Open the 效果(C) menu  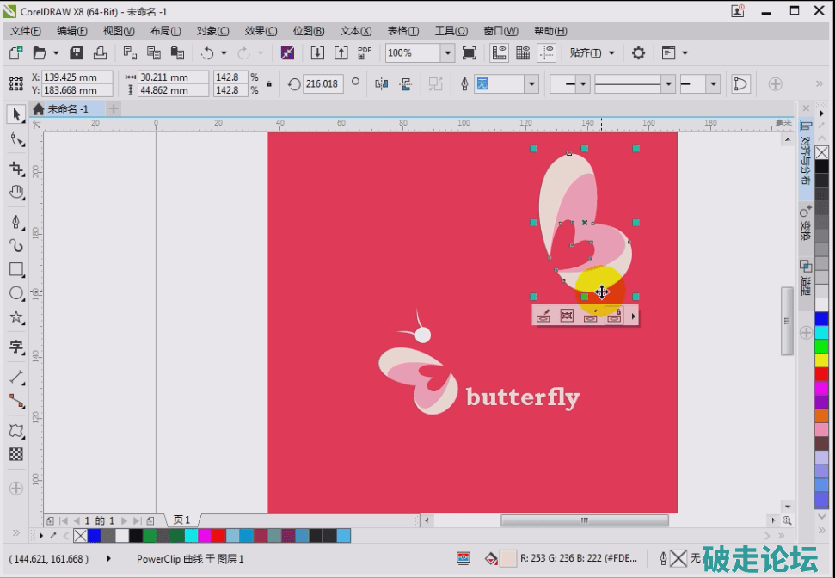pyautogui.click(x=261, y=31)
